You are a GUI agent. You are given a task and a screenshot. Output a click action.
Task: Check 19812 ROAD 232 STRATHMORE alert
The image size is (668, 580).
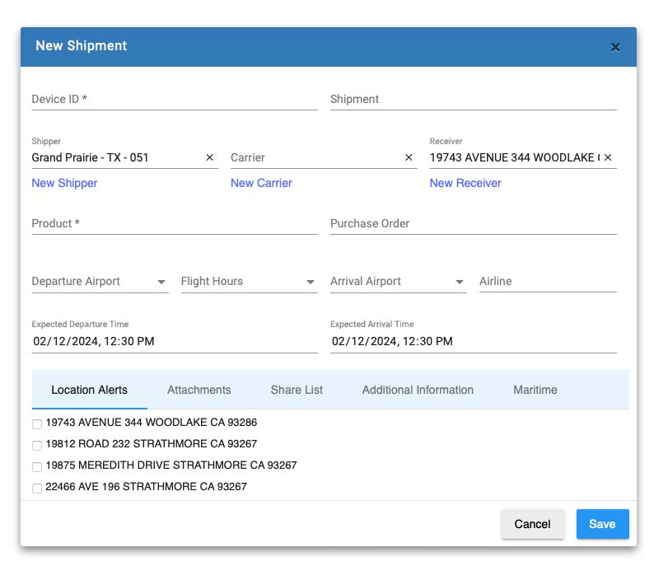point(36,445)
